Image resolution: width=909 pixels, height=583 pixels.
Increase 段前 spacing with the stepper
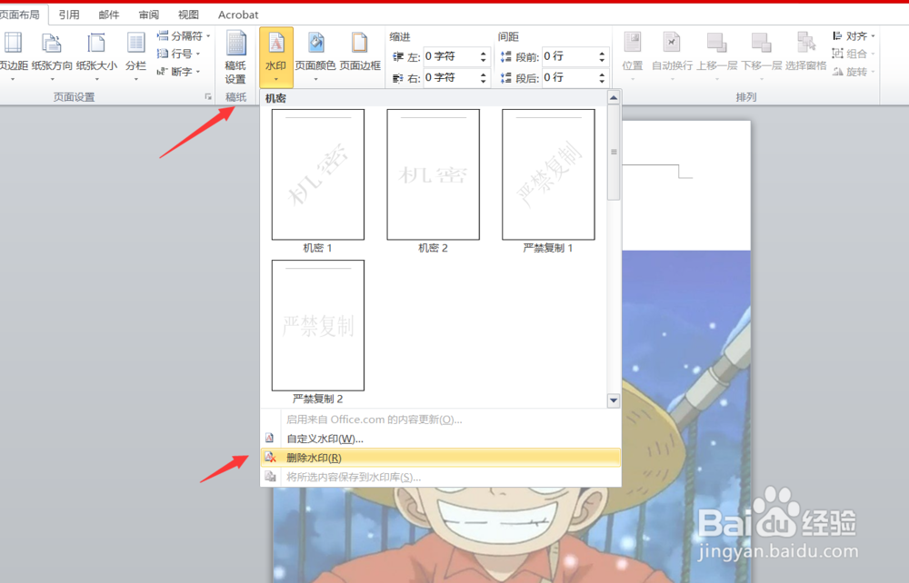click(602, 54)
